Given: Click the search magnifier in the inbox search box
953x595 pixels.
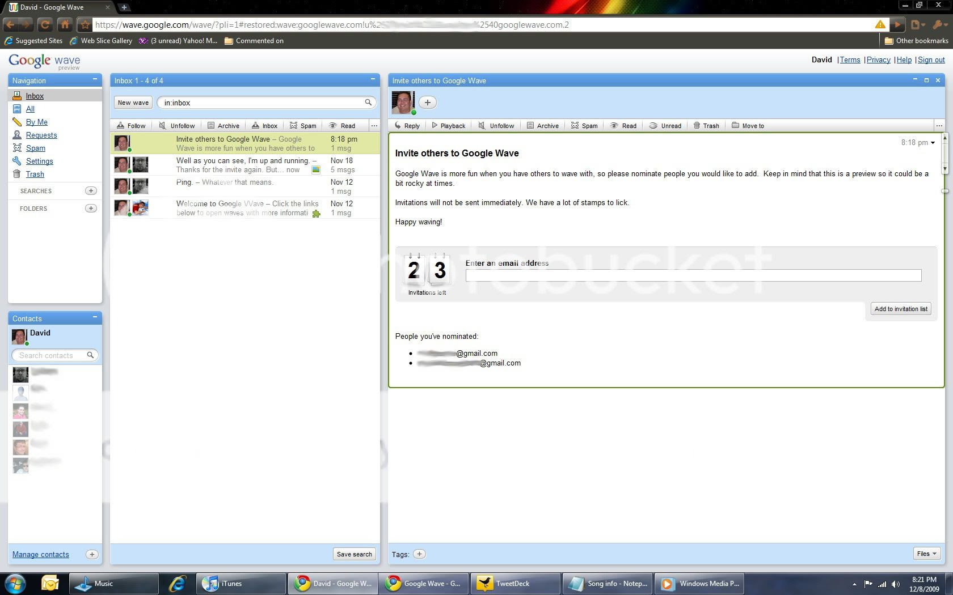Looking at the screenshot, I should (368, 103).
